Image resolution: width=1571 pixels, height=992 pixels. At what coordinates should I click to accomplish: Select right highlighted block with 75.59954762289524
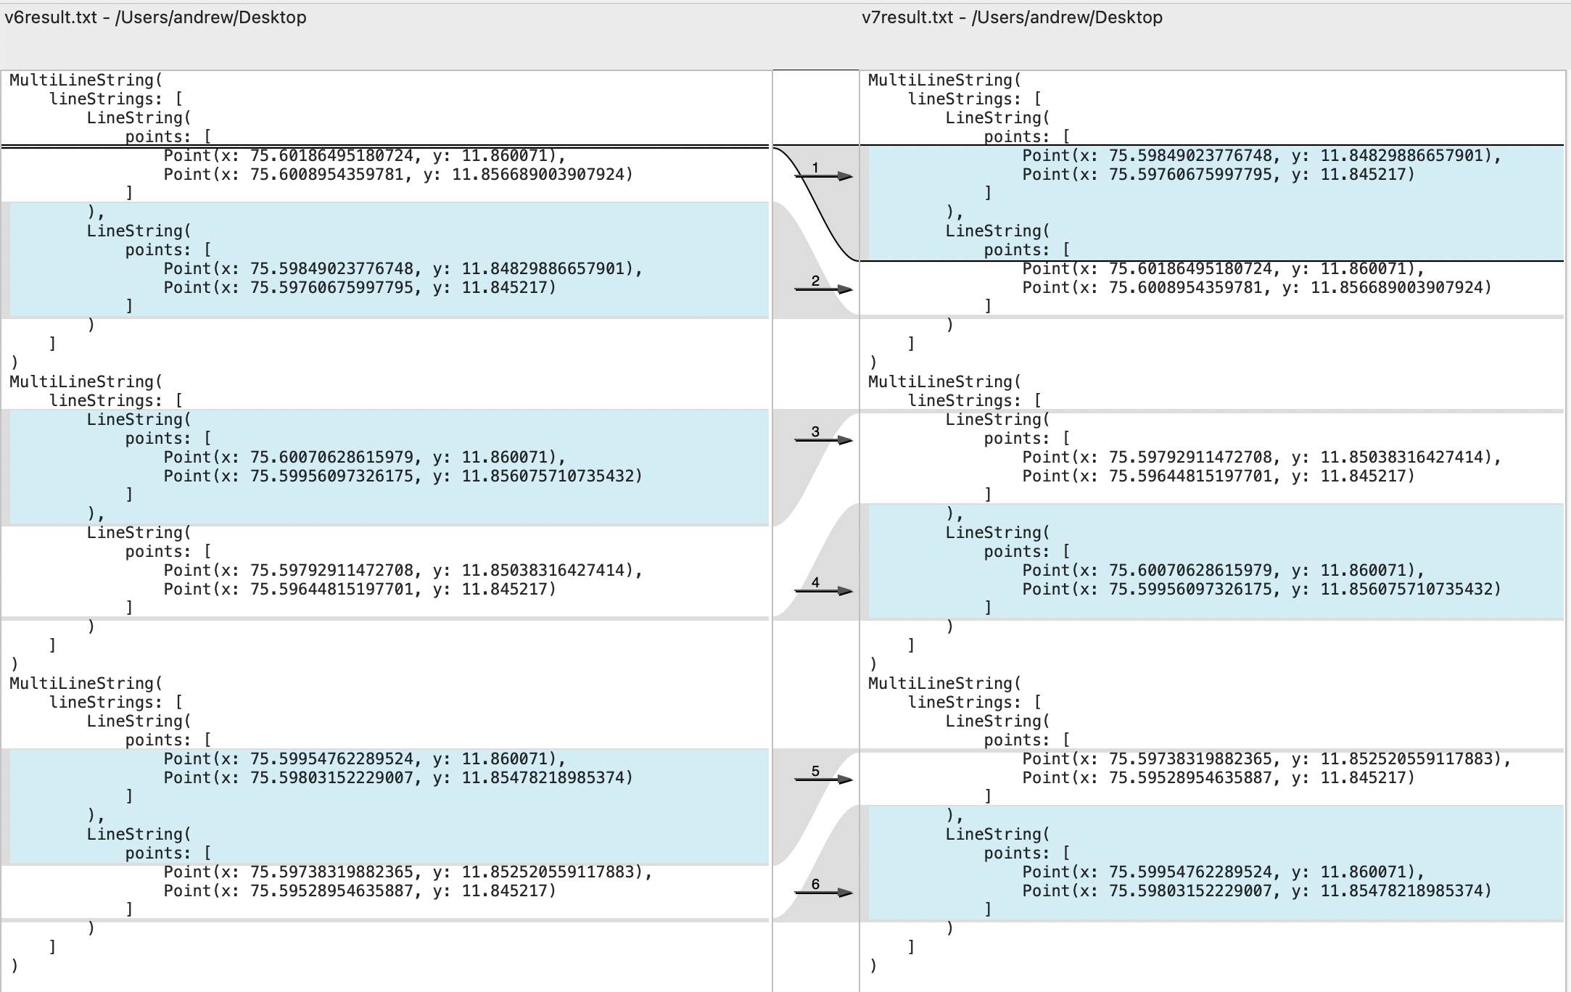pyautogui.click(x=1215, y=862)
